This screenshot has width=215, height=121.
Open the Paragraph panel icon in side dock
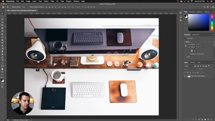point(181,21)
